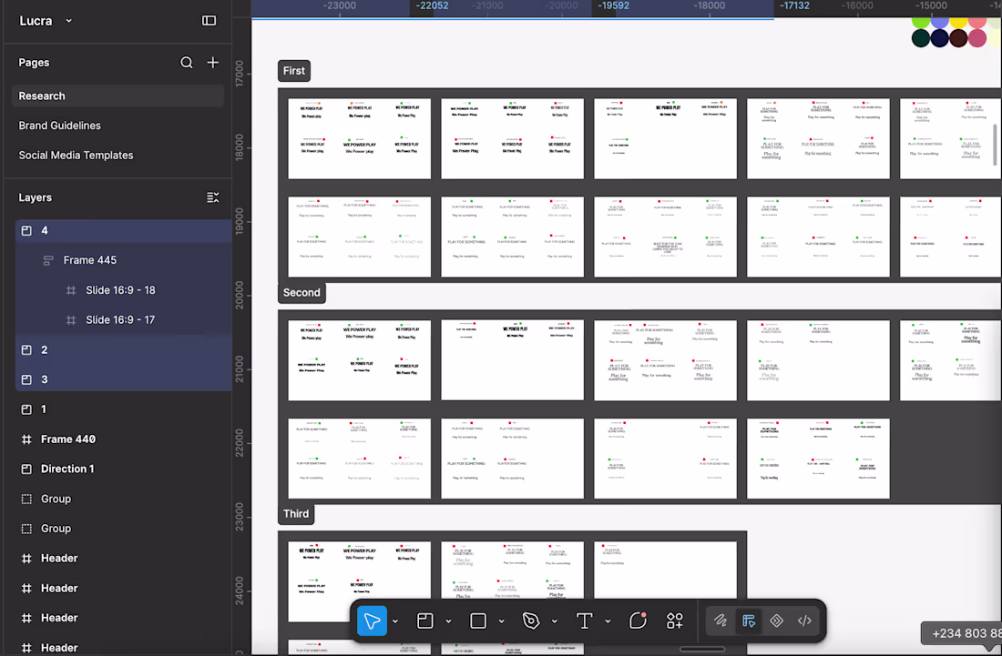Screen dimensions: 1002x656
Task: Open the Research page
Action: (118, 96)
